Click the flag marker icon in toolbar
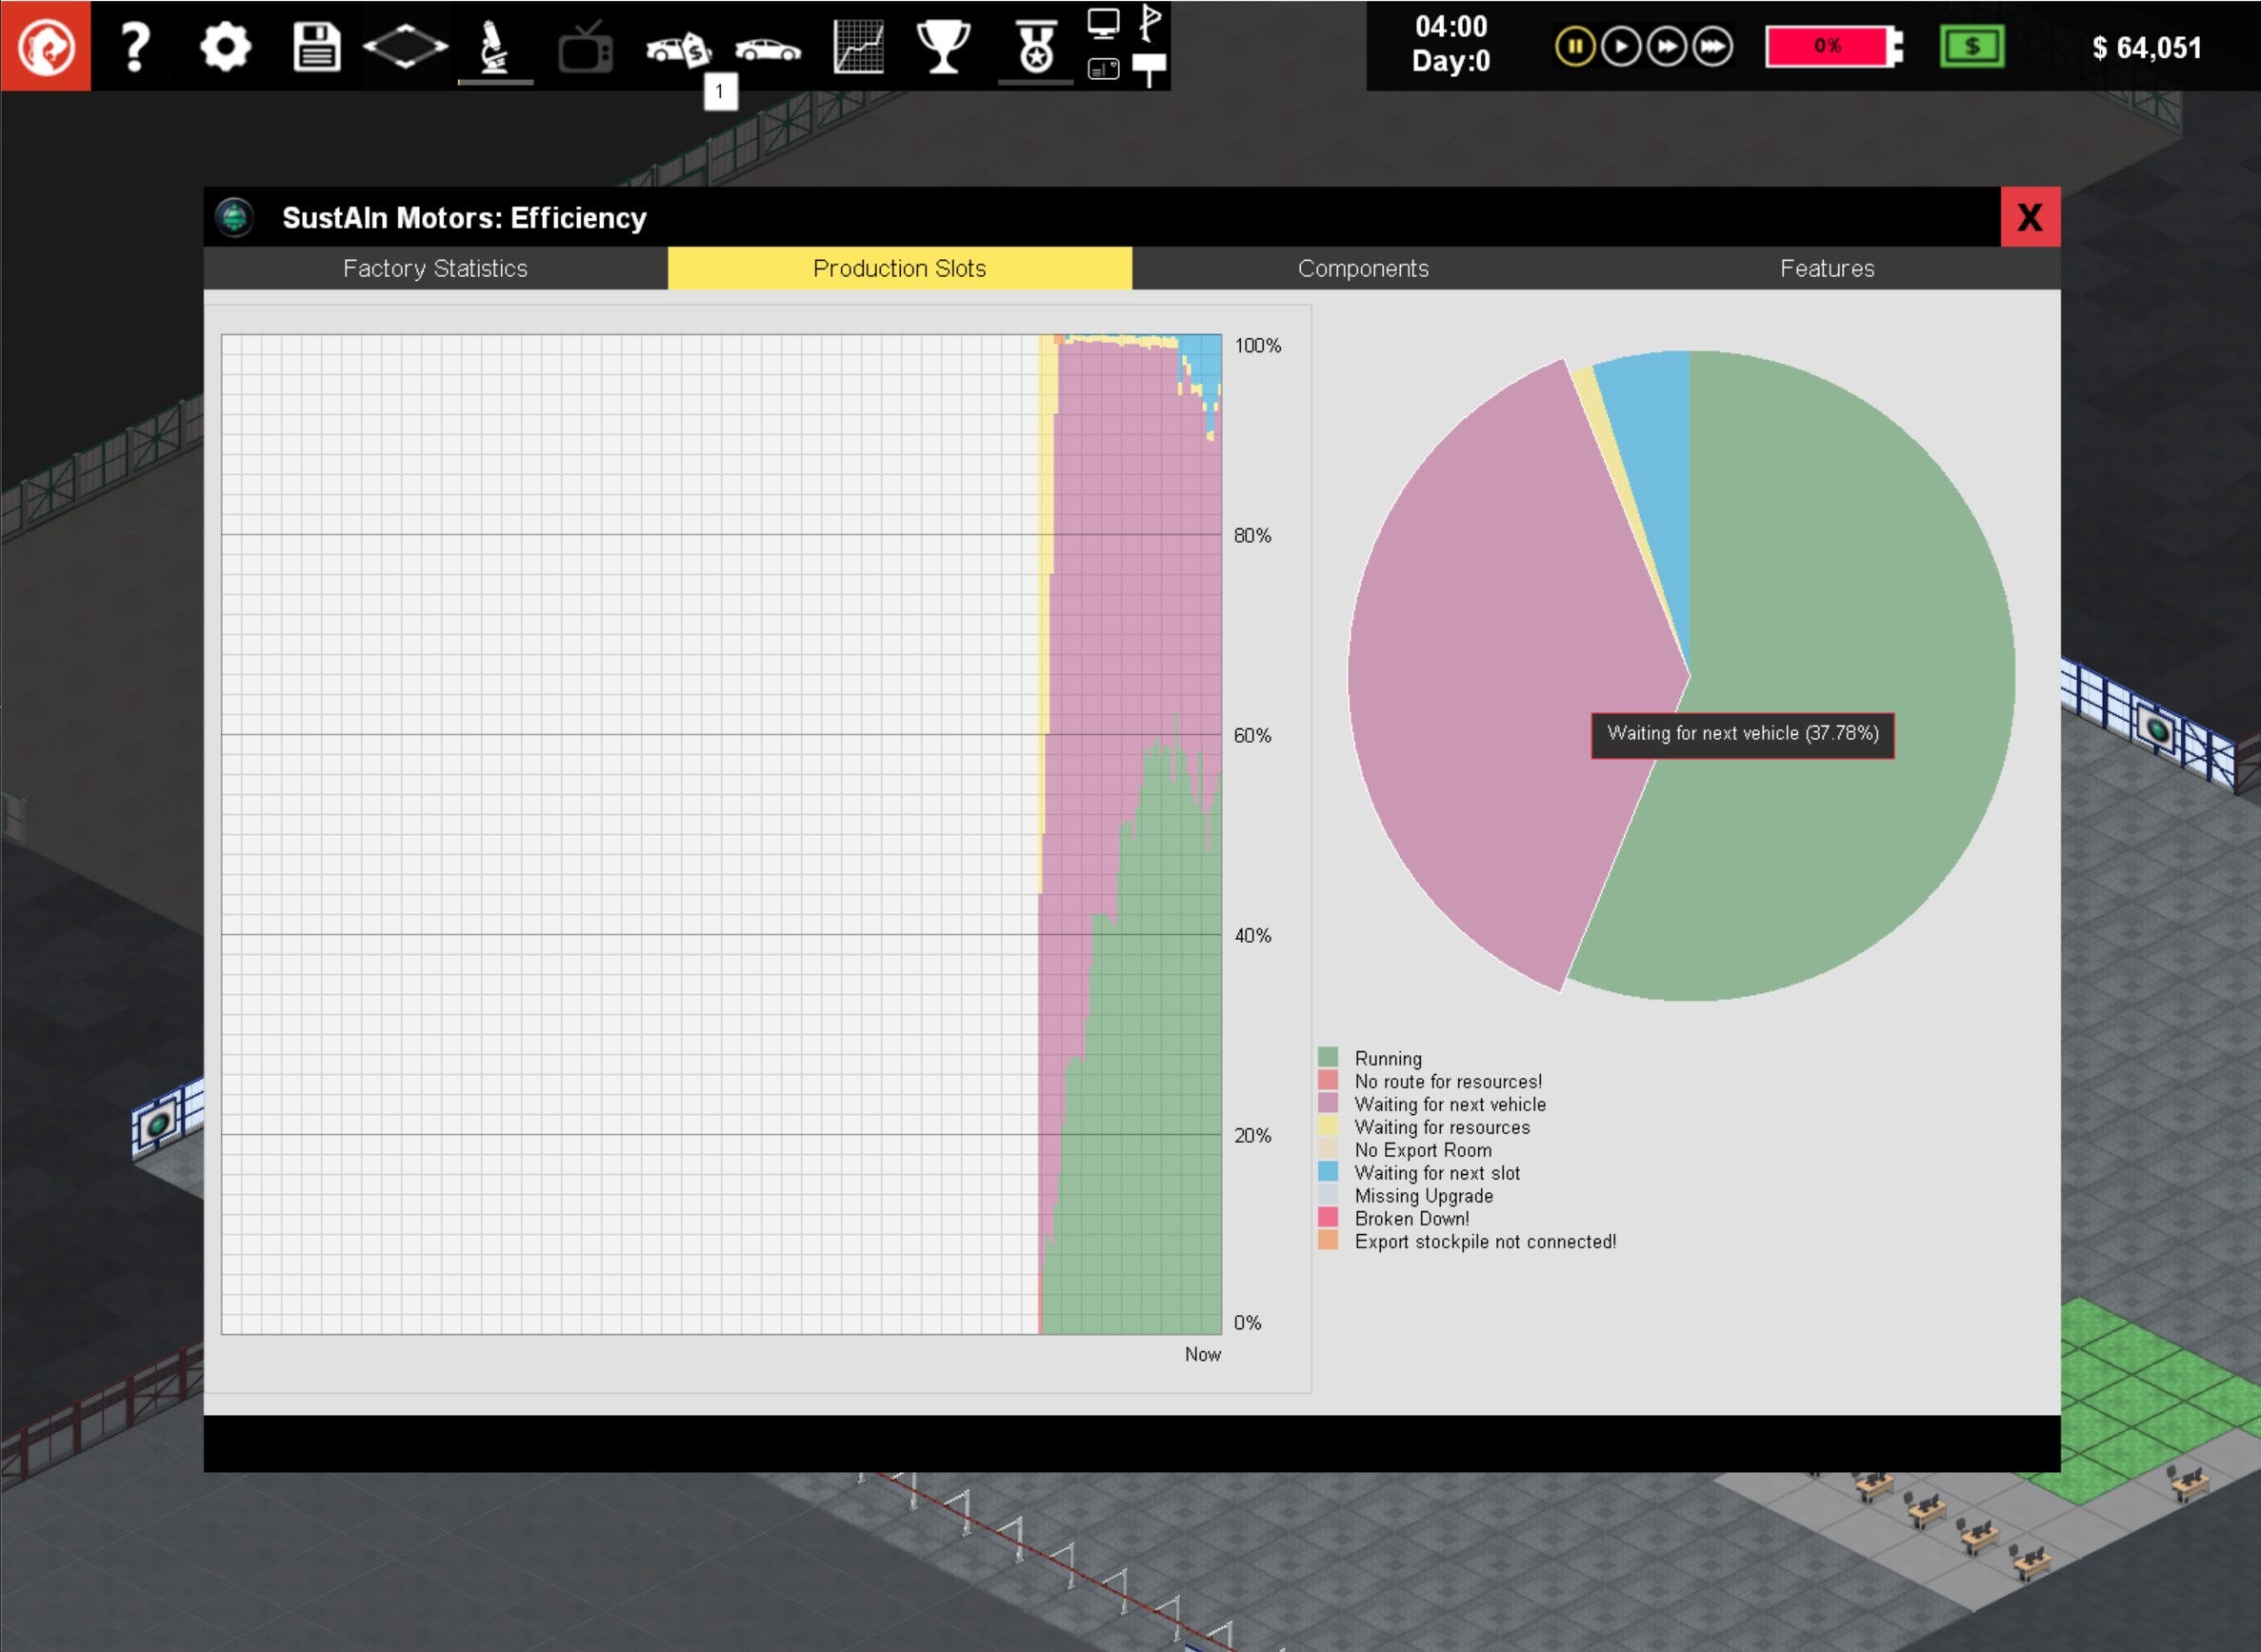2261x1652 pixels. pos(1151,22)
